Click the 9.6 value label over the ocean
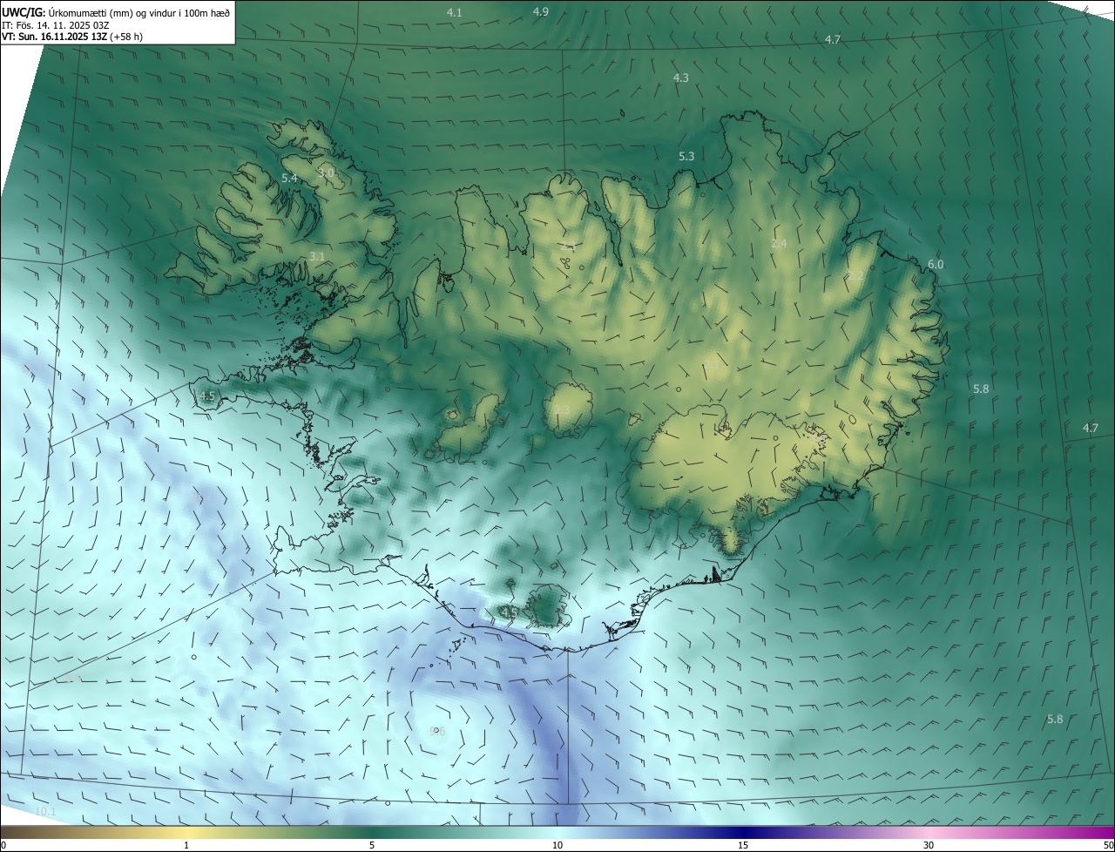Image resolution: width=1115 pixels, height=852 pixels. [437, 731]
